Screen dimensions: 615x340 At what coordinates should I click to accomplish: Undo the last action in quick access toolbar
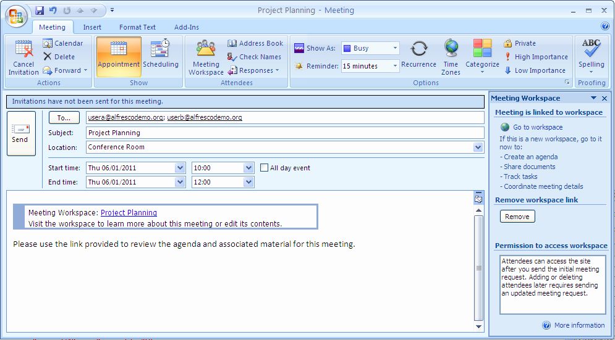click(x=53, y=10)
